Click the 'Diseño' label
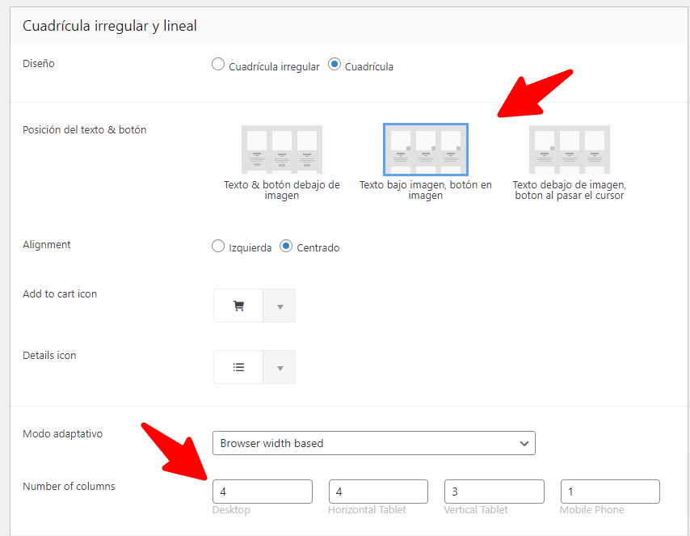 [39, 63]
